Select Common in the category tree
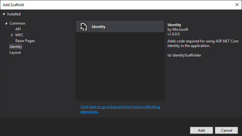This screenshot has width=242, height=136. click(17, 23)
